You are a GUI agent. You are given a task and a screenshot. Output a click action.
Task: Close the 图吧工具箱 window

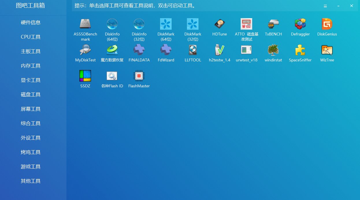[x=352, y=6]
